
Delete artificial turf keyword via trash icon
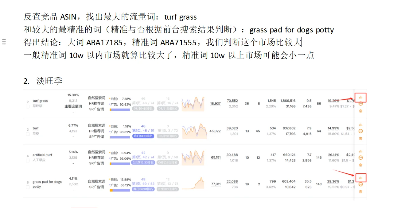pos(361,165)
